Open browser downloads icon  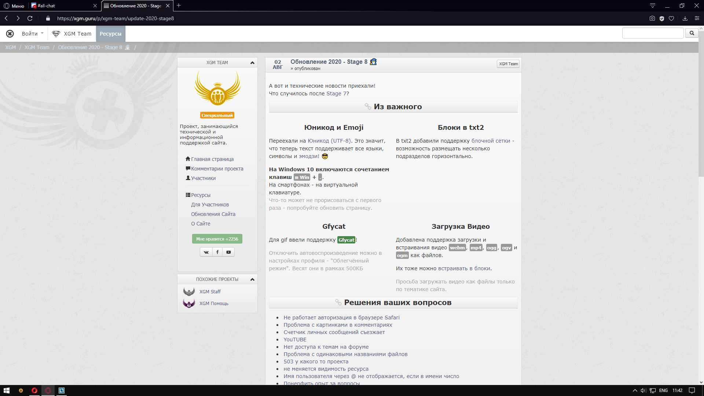(685, 18)
